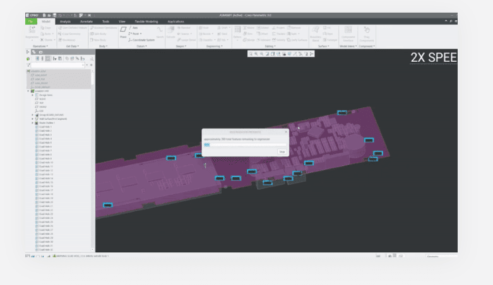
Task: Click the Zoom Out icon in the graphics toolbar
Action: point(261,54)
